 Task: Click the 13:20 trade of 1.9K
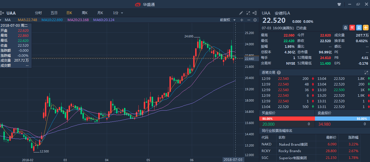343,95
